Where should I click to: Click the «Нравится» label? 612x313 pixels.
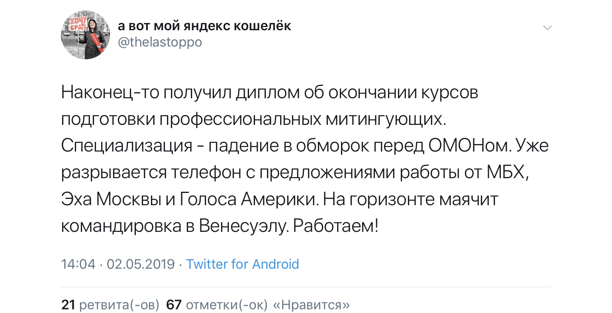[311, 305]
